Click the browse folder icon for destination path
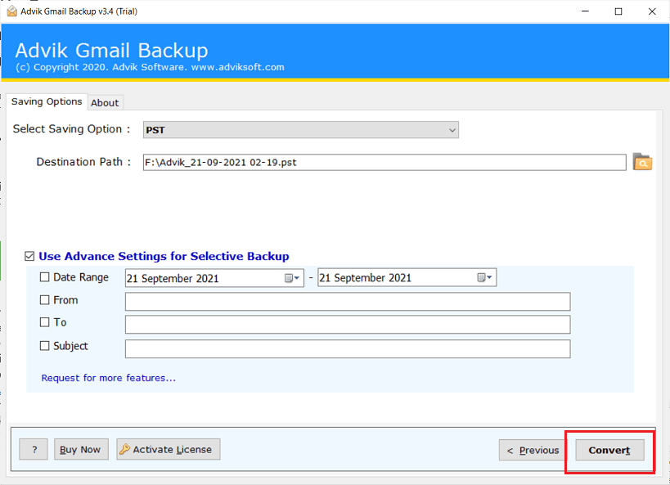The width and height of the screenshot is (670, 485). pyautogui.click(x=642, y=162)
